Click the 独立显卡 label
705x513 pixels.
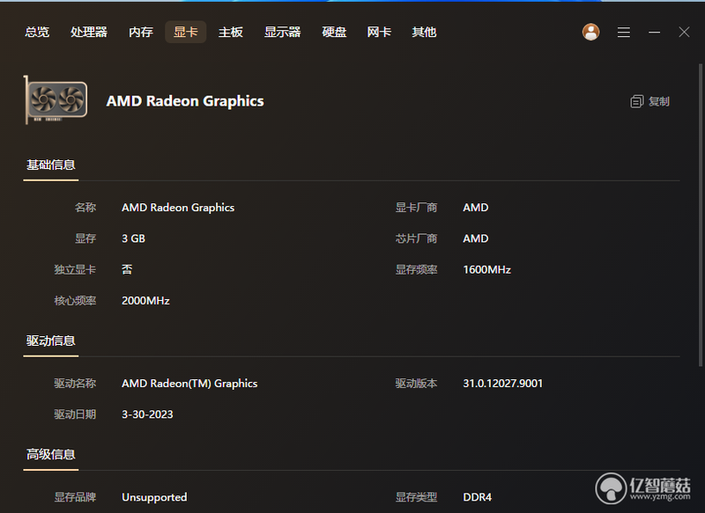tap(75, 270)
